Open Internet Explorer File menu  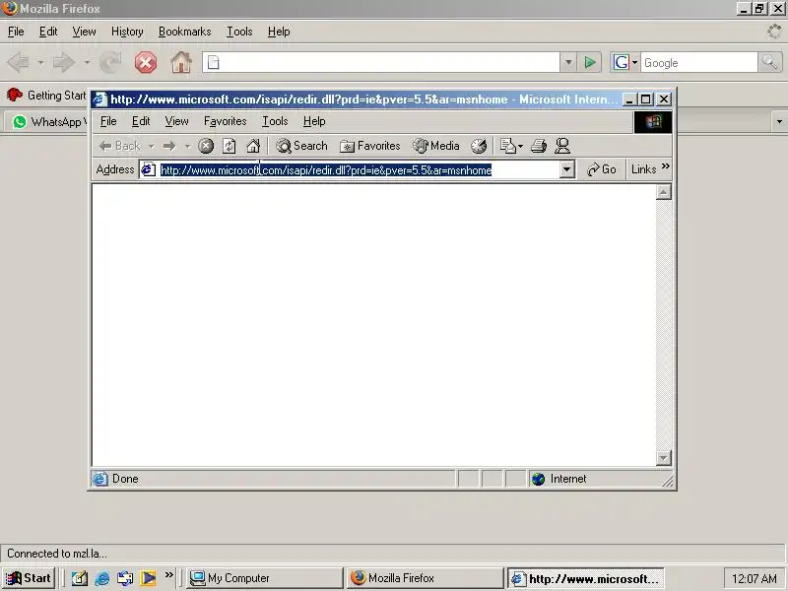[108, 121]
